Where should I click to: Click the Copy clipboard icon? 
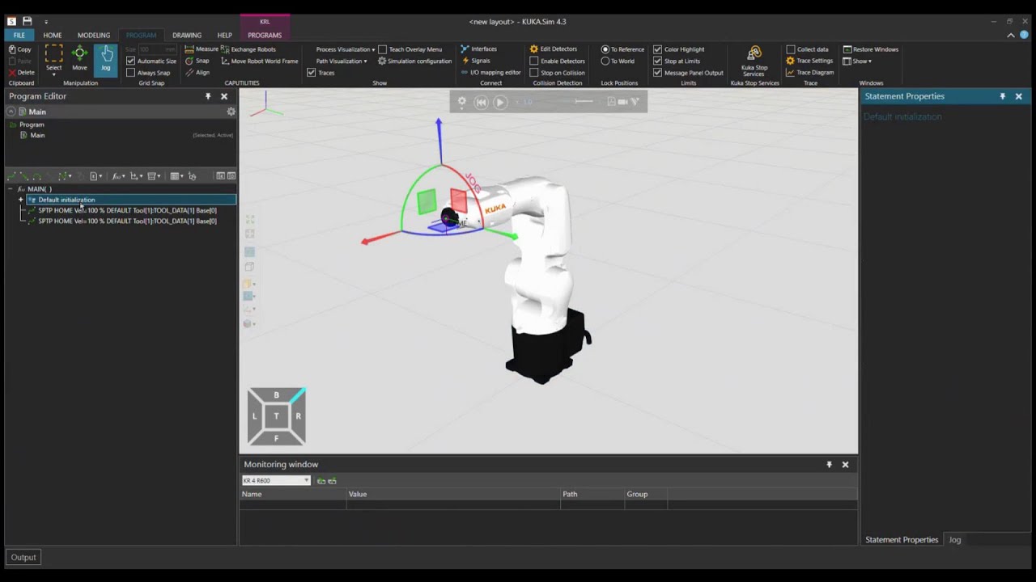click(13, 49)
